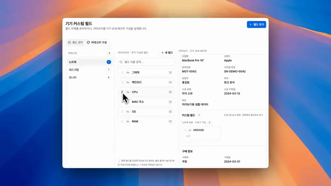331x186 pixels.
Task: Click the drag handle on the HDD/SSD card
Action: (x=185, y=130)
